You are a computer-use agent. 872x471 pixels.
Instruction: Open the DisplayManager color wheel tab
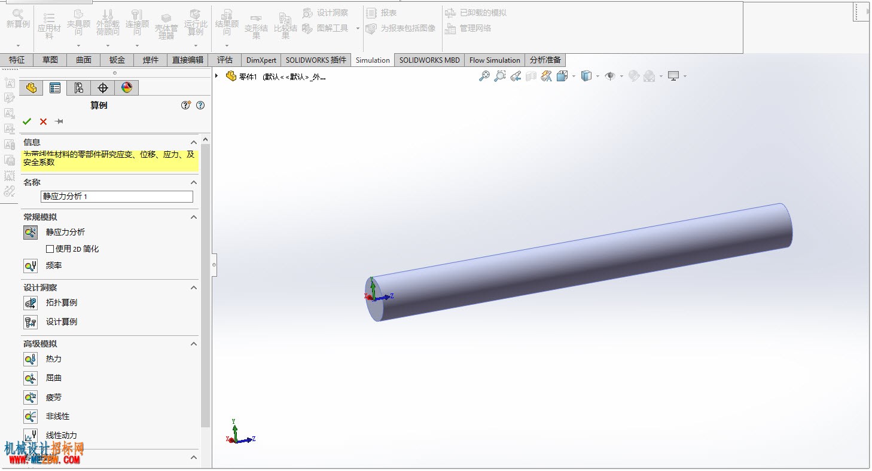click(127, 88)
